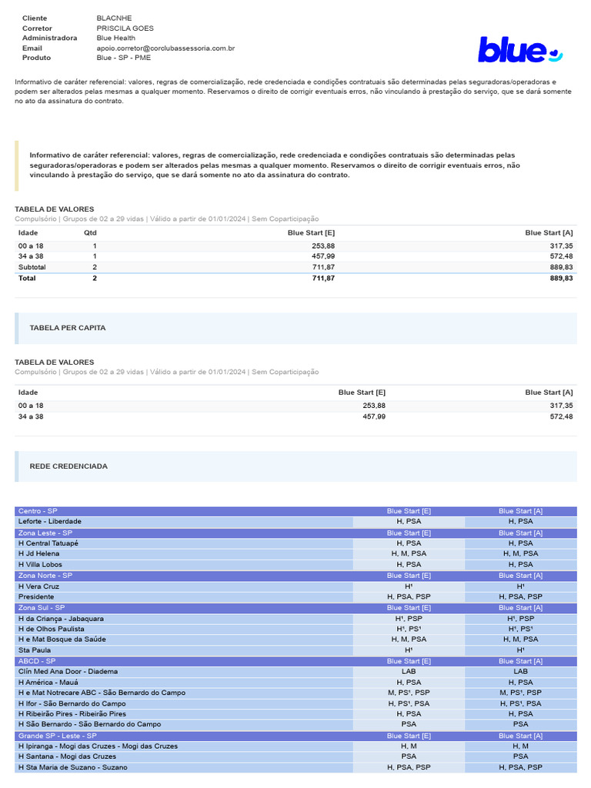Select the H Central Tatuapé row

[x=295, y=543]
